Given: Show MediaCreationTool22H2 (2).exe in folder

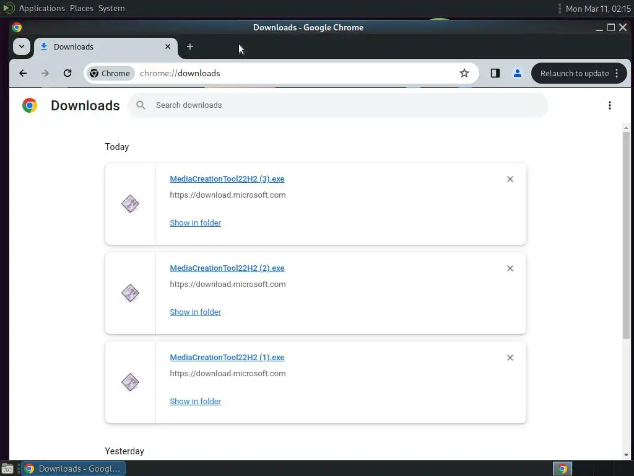Looking at the screenshot, I should click(195, 312).
